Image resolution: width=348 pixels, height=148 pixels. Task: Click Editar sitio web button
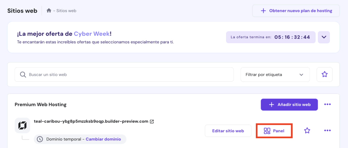click(228, 131)
